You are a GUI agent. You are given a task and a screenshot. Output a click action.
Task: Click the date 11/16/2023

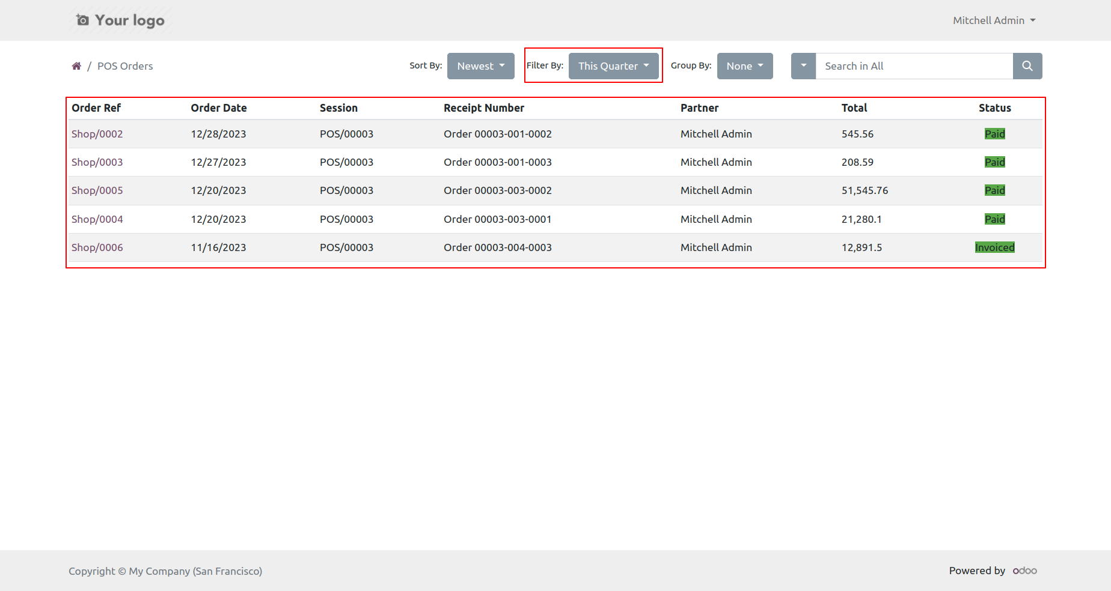219,247
